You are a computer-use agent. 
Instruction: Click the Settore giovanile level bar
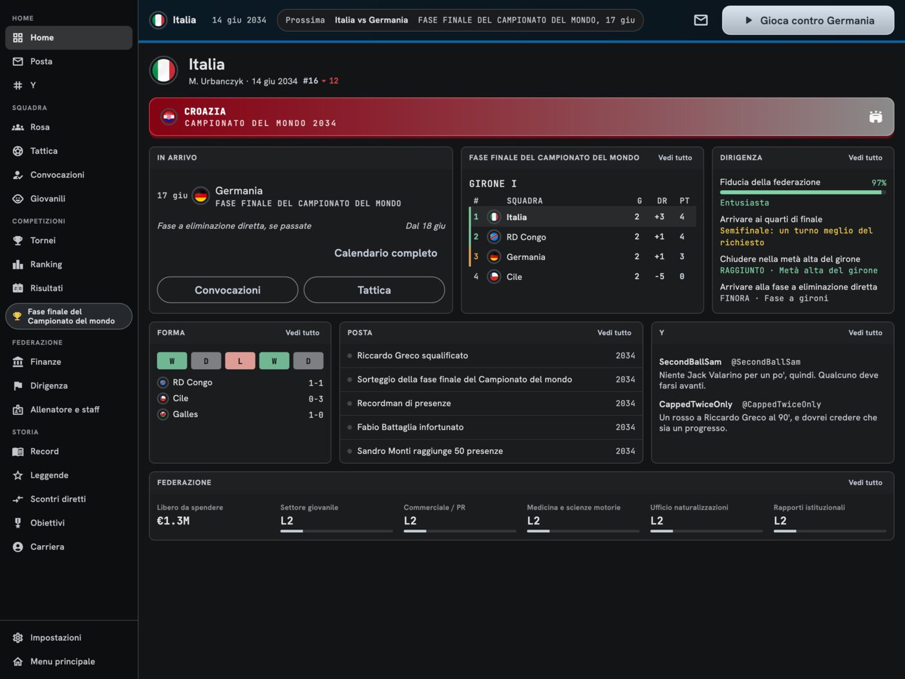pyautogui.click(x=336, y=532)
